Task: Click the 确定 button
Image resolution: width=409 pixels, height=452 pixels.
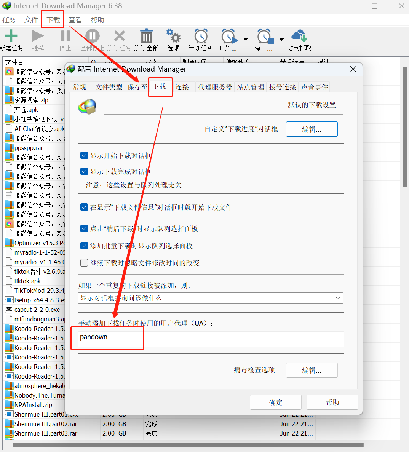Action: [276, 402]
